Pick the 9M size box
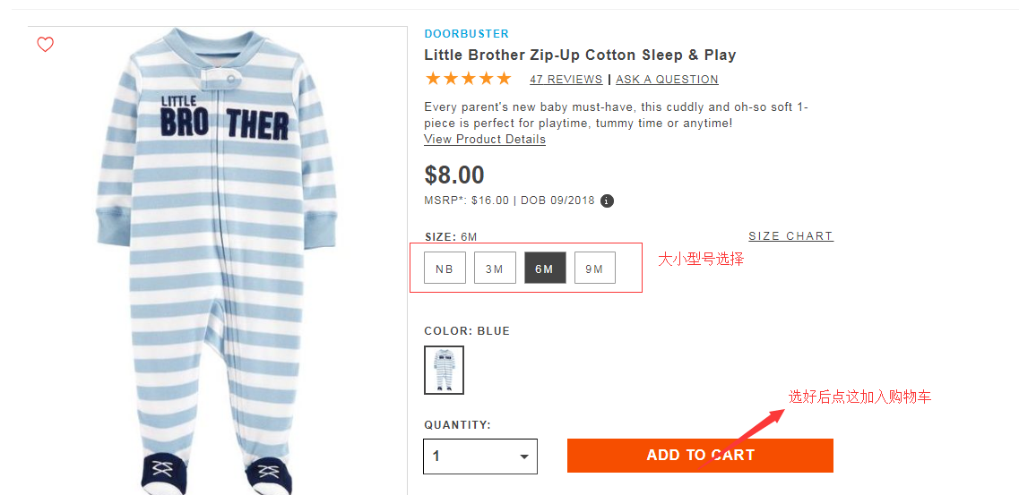Image resolution: width=1019 pixels, height=495 pixels. 595,269
